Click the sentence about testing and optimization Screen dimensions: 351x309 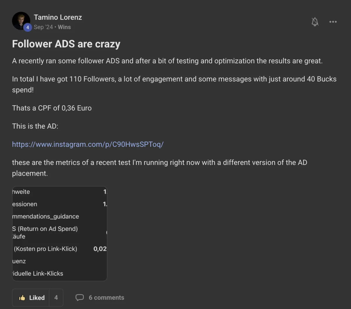167,61
